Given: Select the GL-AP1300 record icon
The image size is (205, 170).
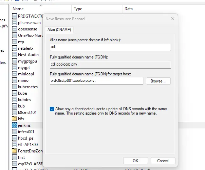Looking at the screenshot, I should [x=15, y=144].
